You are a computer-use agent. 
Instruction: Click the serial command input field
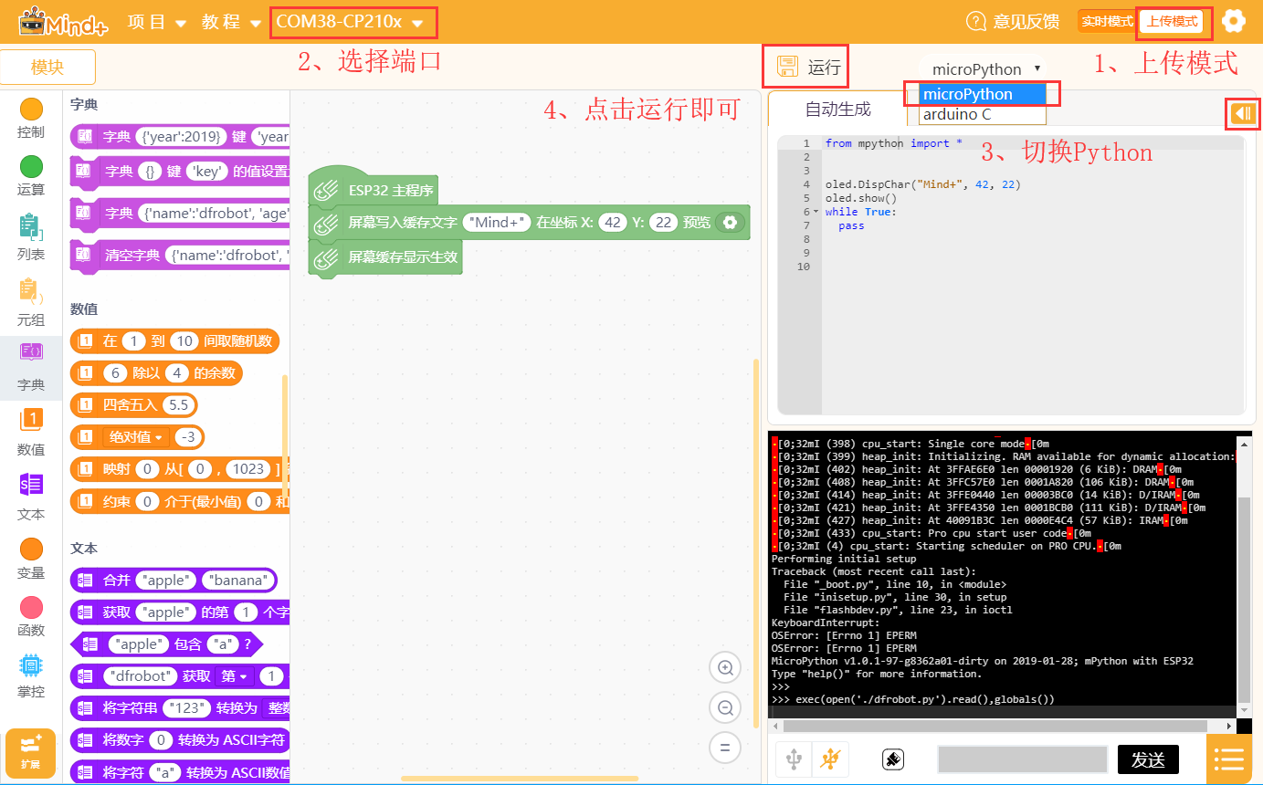click(x=1022, y=759)
